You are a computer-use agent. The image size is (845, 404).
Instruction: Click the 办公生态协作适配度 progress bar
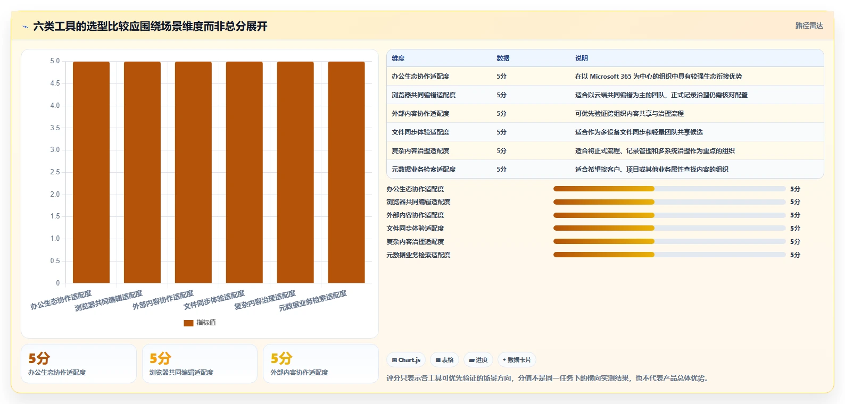(x=669, y=189)
